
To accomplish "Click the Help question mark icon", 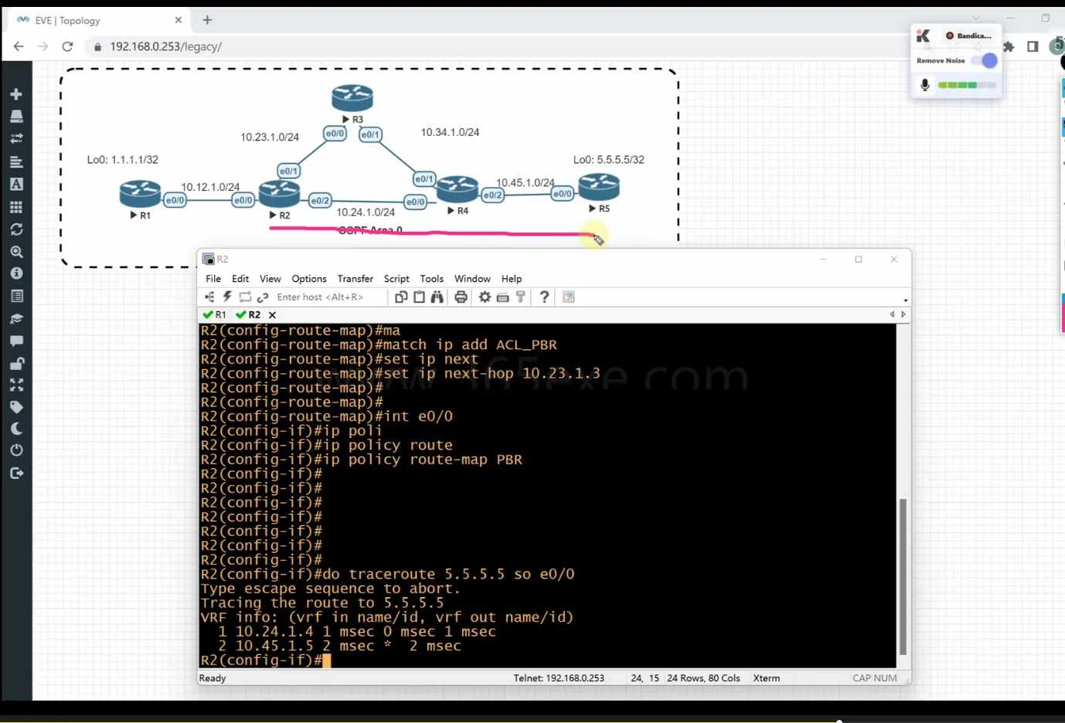I will [543, 297].
